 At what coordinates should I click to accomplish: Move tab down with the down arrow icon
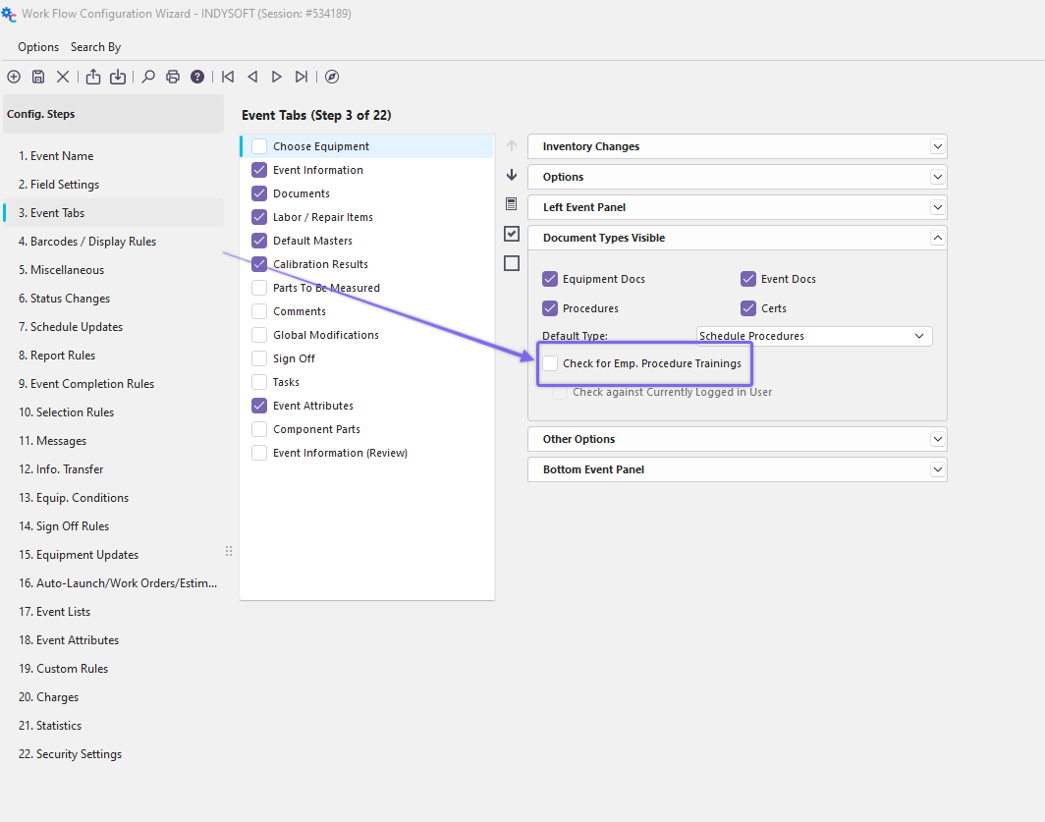click(x=511, y=175)
